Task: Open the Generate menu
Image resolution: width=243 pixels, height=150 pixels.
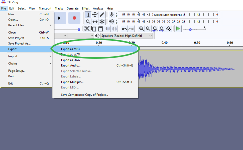Action: click(73, 8)
